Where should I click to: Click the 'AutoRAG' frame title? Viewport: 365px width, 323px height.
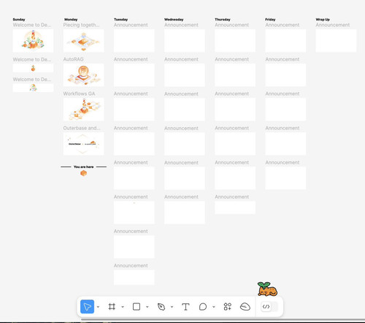(x=73, y=59)
